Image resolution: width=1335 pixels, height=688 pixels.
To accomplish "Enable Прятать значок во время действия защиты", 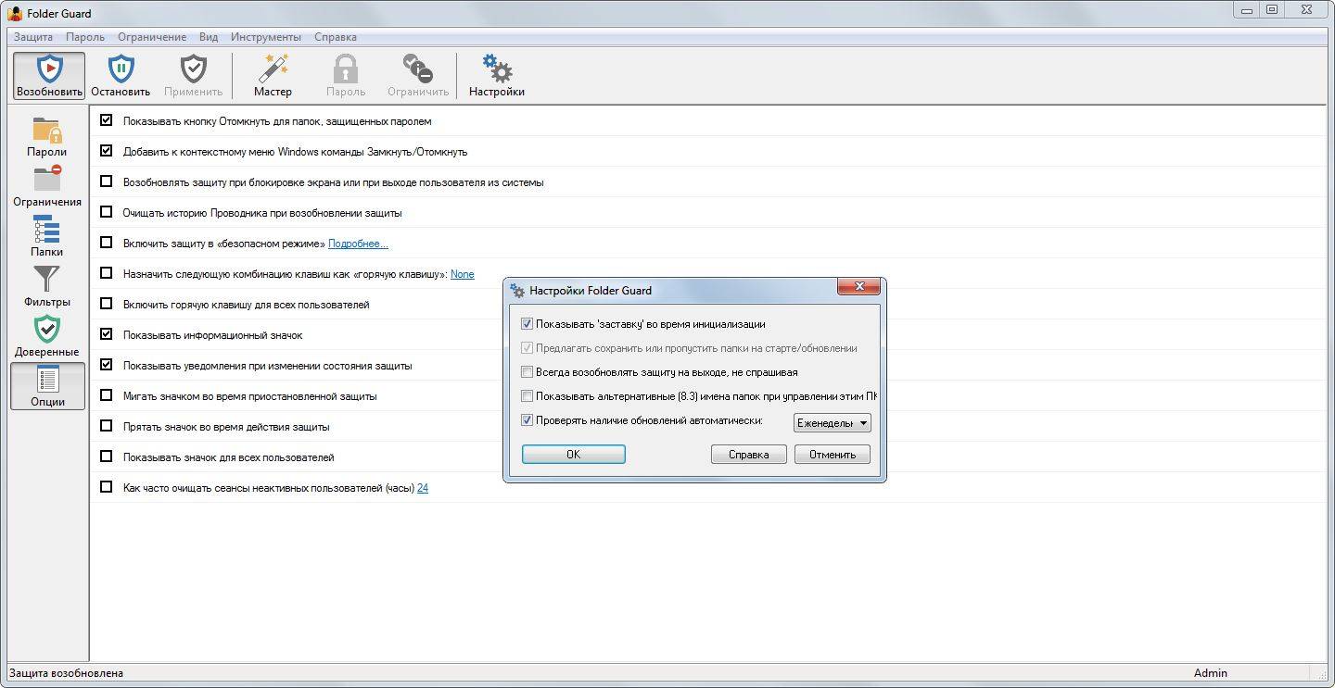I will [106, 426].
